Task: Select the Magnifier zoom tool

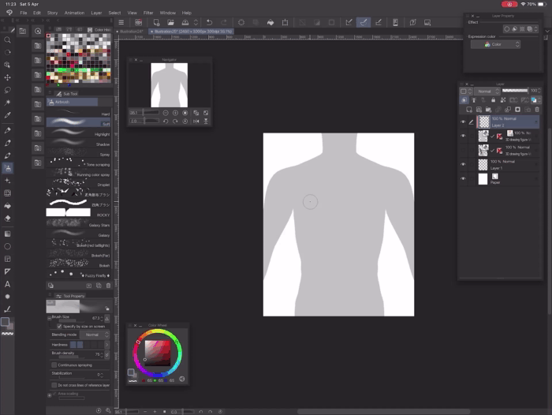Action: [x=8, y=39]
